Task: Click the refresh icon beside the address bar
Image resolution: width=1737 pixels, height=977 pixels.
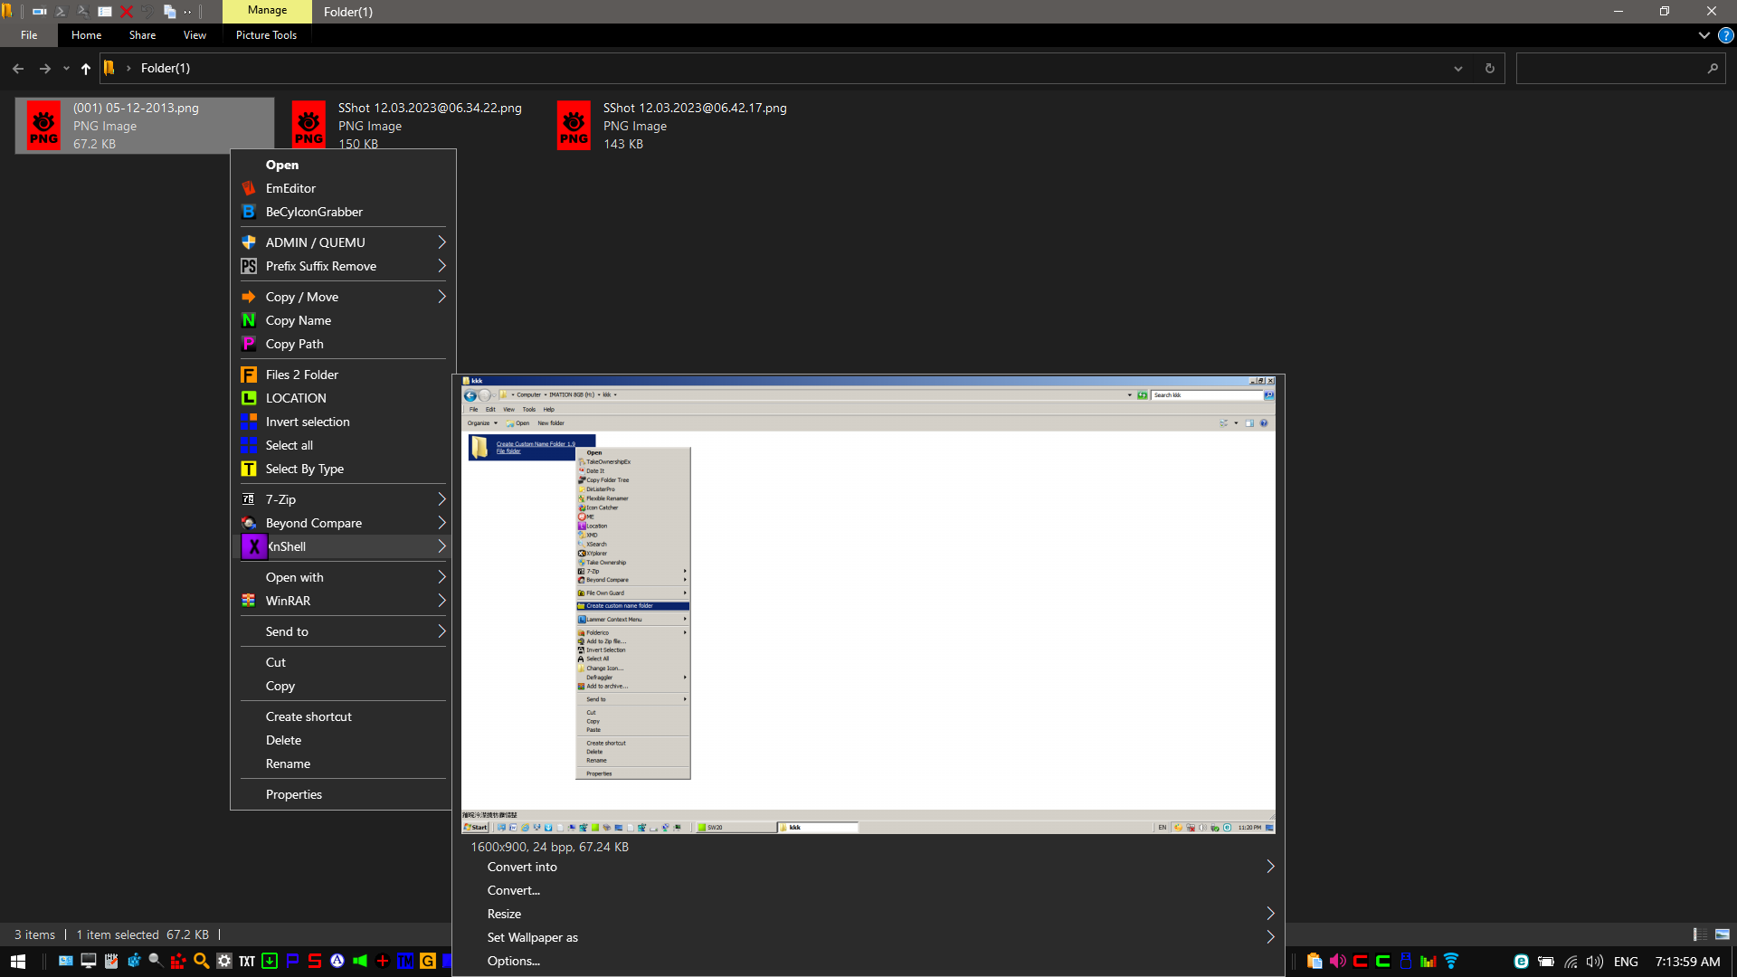Action: pyautogui.click(x=1489, y=68)
